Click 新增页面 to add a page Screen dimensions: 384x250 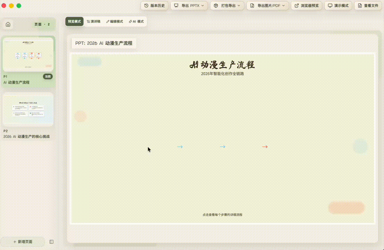(x=23, y=242)
